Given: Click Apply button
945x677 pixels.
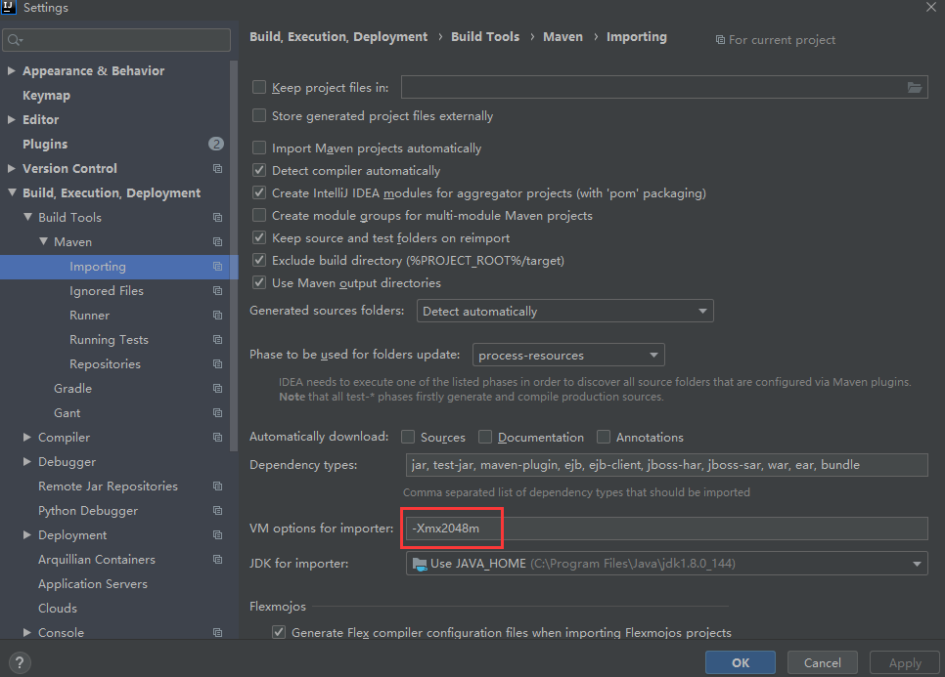Looking at the screenshot, I should (905, 662).
